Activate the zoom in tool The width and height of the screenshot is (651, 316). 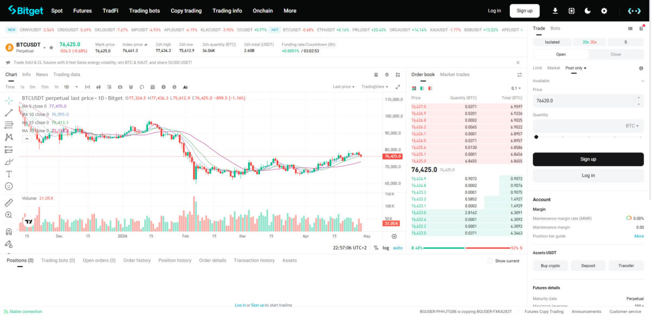pos(9,215)
